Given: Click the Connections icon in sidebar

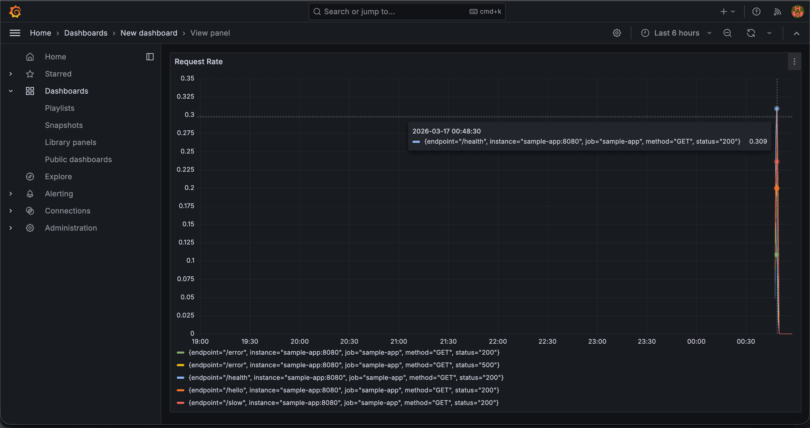Looking at the screenshot, I should (30, 211).
